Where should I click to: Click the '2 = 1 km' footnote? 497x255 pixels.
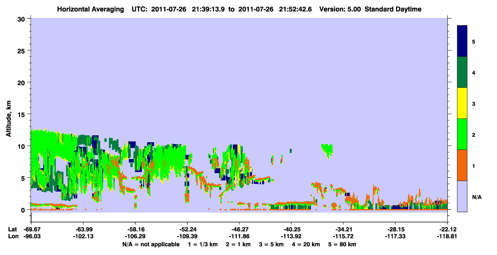[x=239, y=244]
